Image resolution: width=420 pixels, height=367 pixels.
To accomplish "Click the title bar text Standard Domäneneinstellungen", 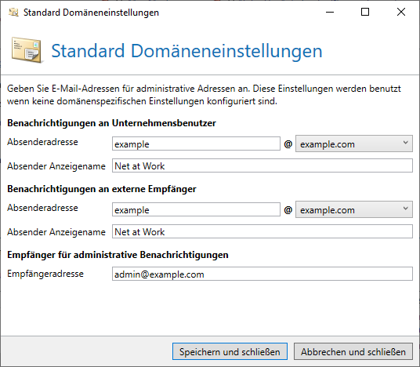I will (x=91, y=13).
